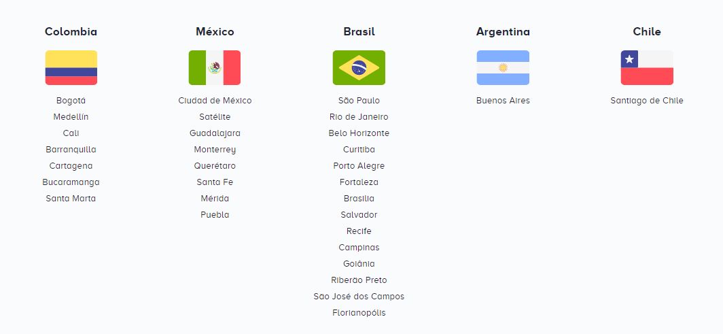Click the México flag icon

click(215, 68)
